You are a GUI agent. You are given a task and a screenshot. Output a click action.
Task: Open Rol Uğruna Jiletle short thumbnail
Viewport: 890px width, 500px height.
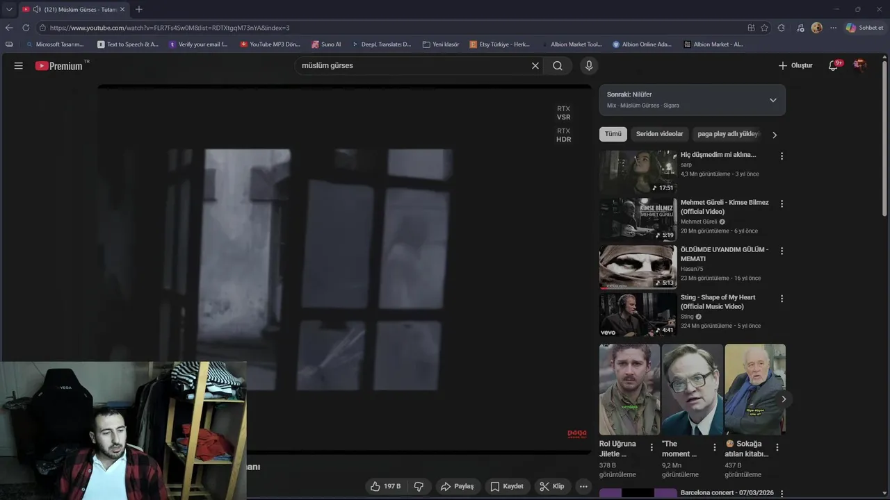pyautogui.click(x=629, y=390)
